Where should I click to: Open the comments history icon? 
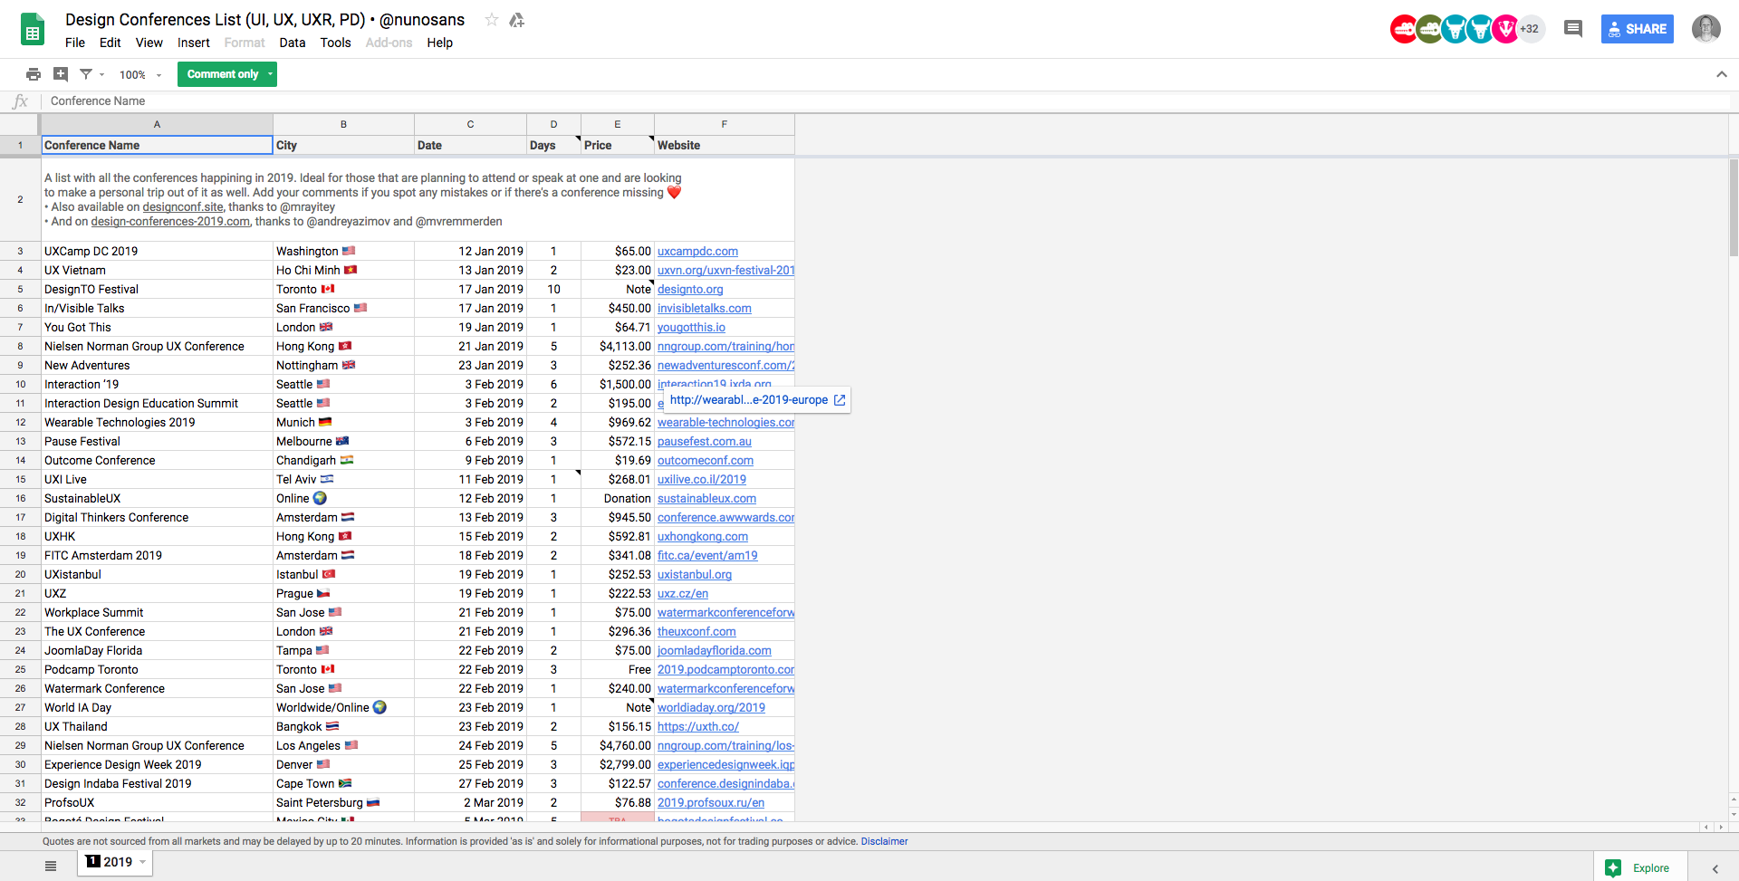(1573, 29)
